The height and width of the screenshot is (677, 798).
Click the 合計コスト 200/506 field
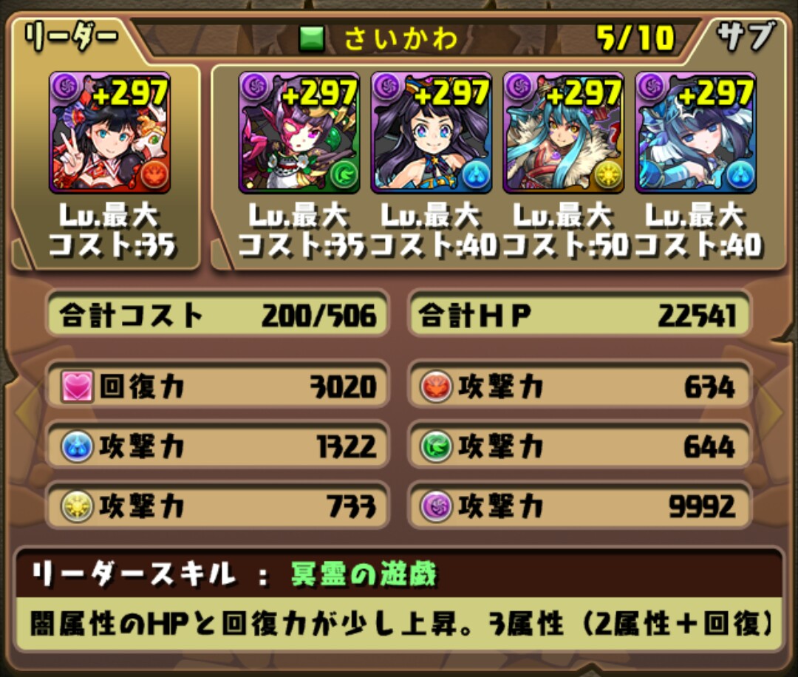(218, 315)
